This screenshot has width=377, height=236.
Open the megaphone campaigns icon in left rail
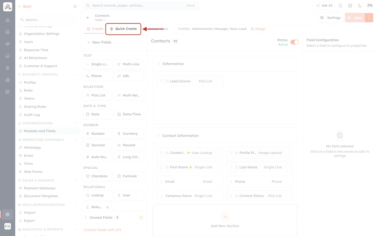point(8,44)
